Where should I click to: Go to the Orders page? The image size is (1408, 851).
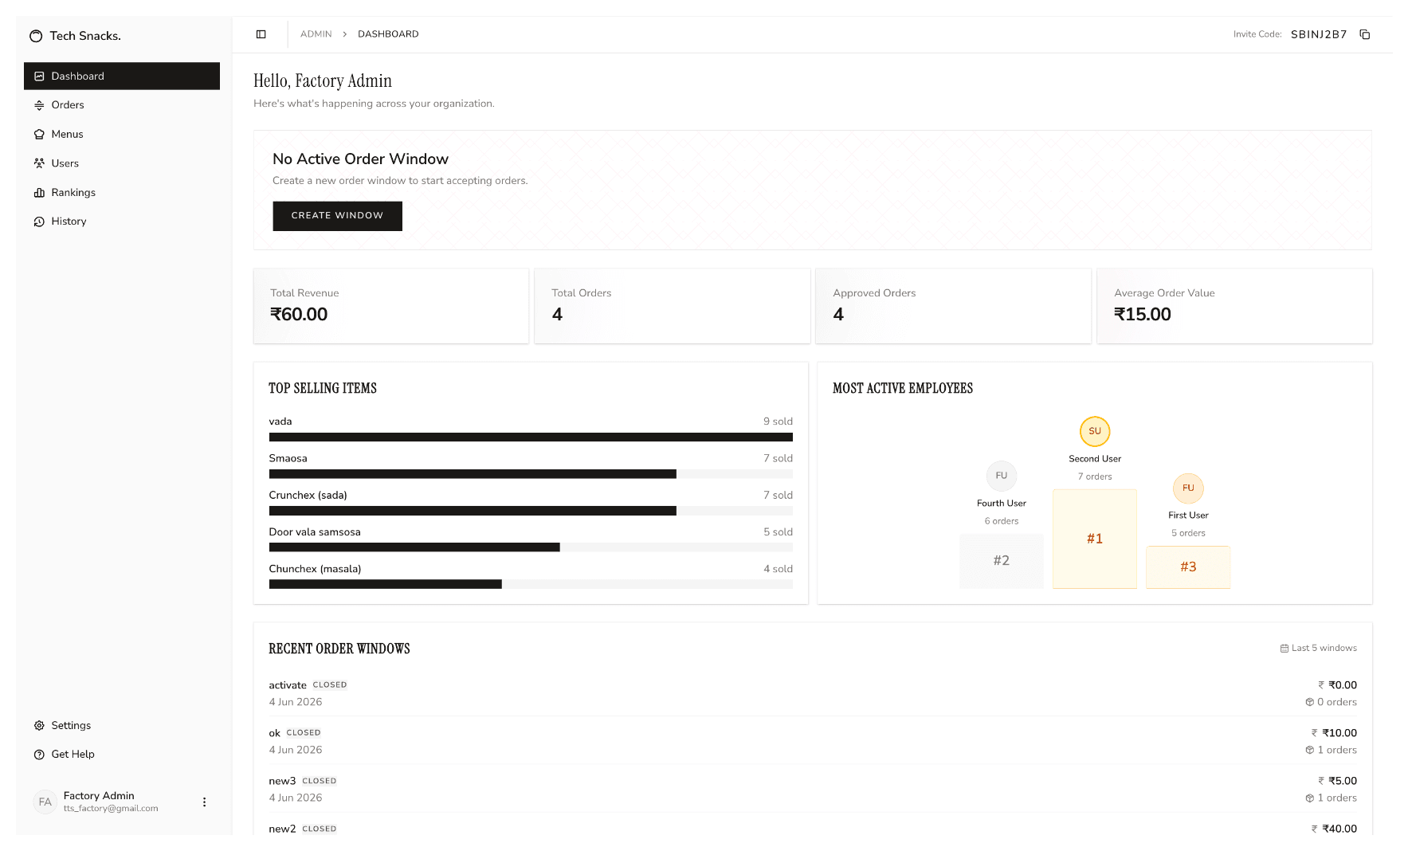tap(122, 105)
